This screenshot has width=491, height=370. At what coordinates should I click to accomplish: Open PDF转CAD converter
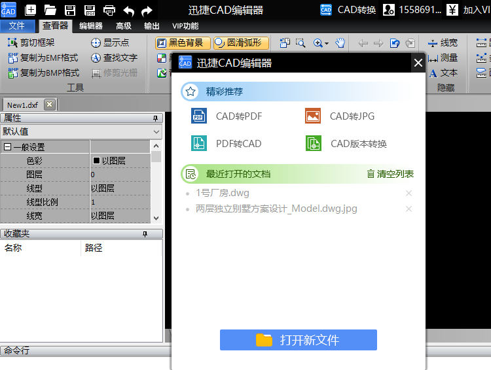point(227,144)
